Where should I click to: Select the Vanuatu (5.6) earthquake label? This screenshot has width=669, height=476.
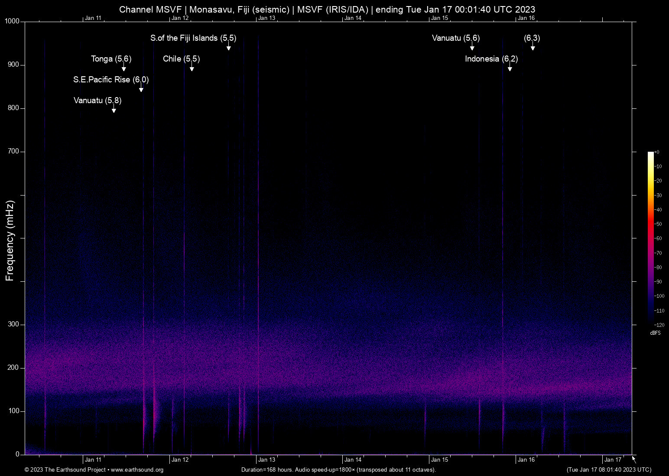pos(455,39)
